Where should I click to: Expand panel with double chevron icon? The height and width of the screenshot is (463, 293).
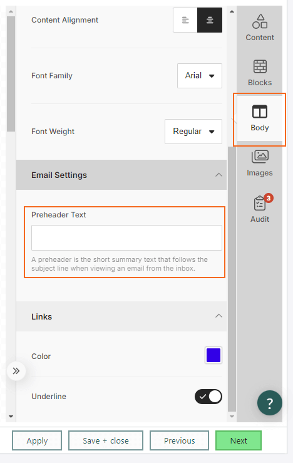click(x=16, y=371)
